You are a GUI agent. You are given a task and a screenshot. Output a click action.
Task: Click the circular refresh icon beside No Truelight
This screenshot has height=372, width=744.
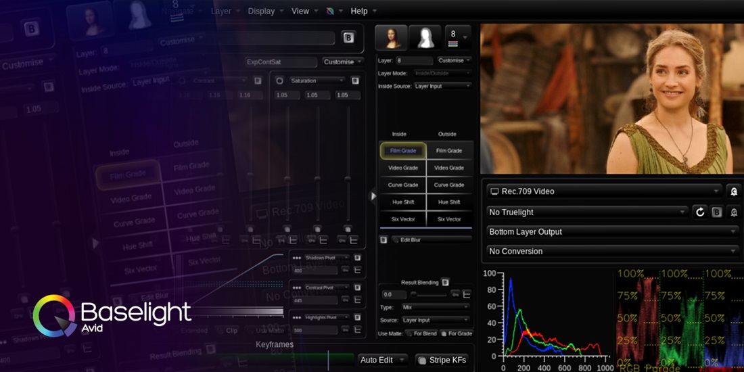coord(701,212)
